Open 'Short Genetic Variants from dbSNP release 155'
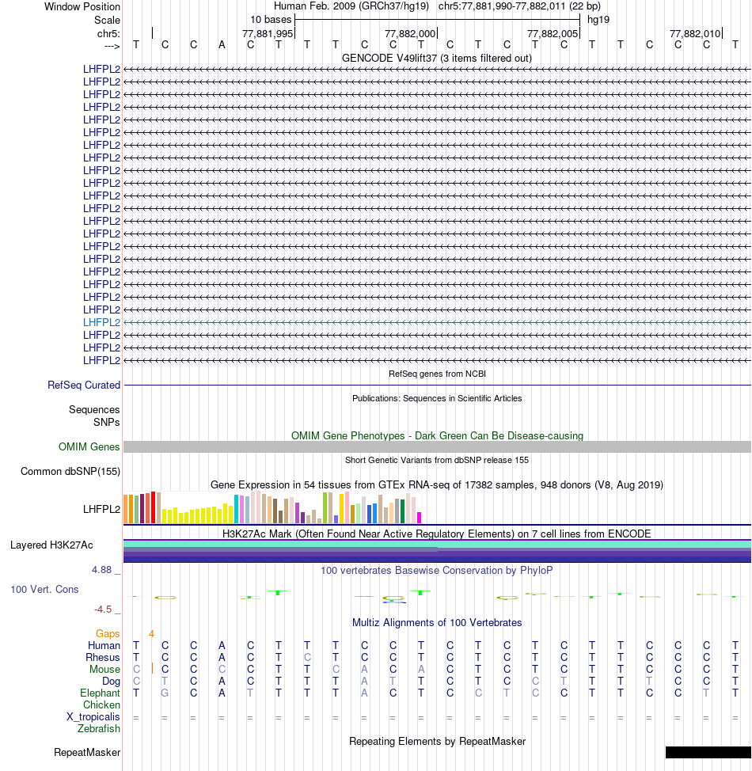 437,460
